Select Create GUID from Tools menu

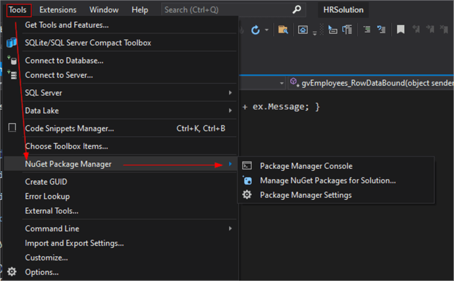pos(46,182)
